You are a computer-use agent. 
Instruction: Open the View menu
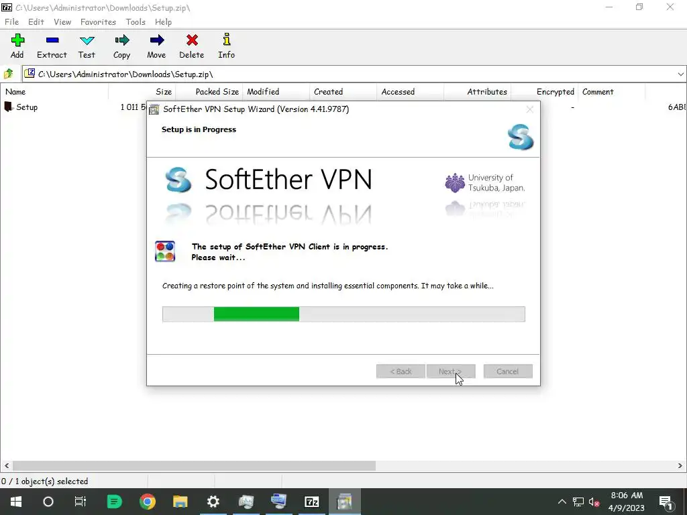[x=62, y=22]
